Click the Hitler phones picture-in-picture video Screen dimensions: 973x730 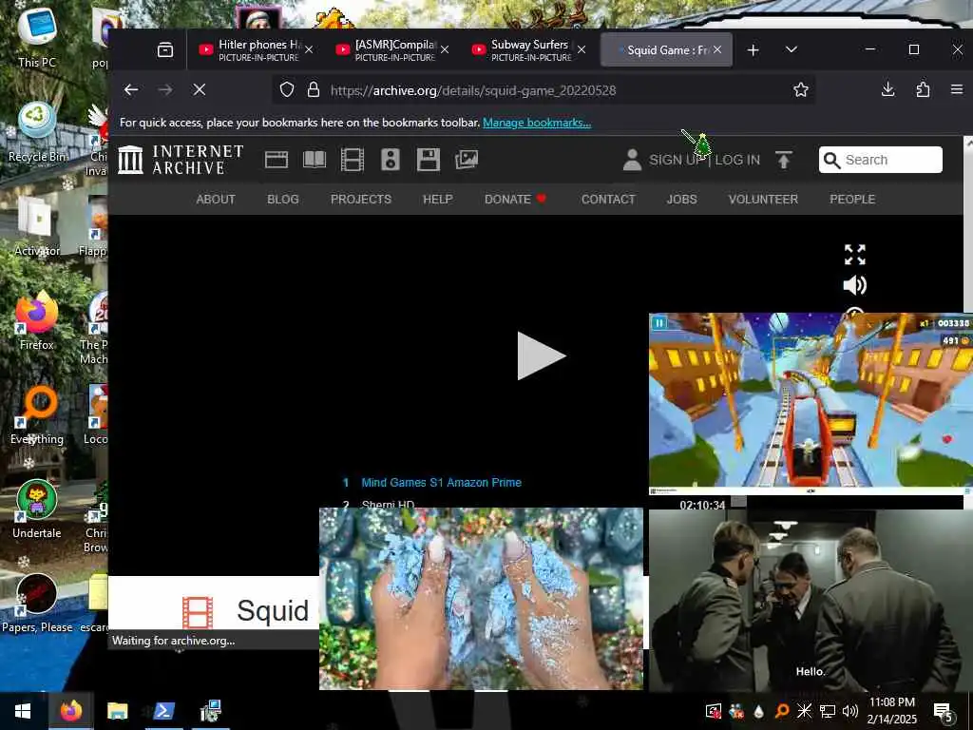[x=811, y=601]
